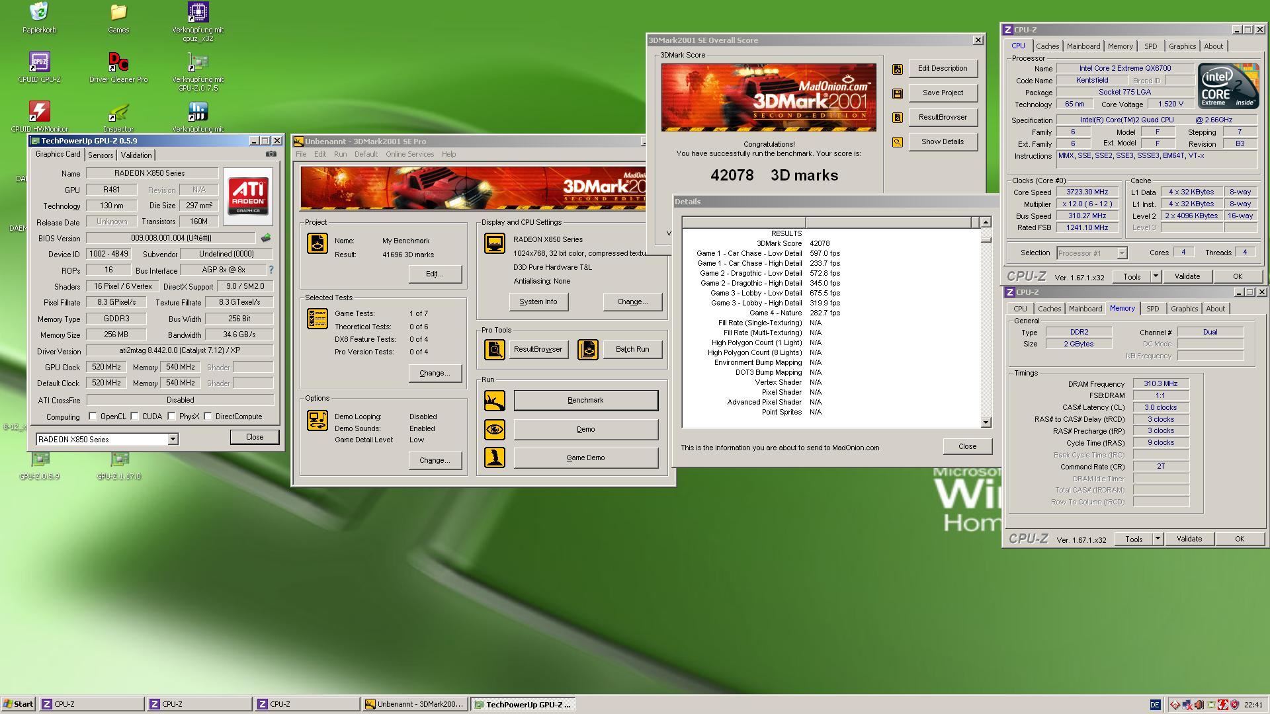Click Change... button in Options section
Image resolution: width=1270 pixels, height=714 pixels.
click(x=435, y=460)
